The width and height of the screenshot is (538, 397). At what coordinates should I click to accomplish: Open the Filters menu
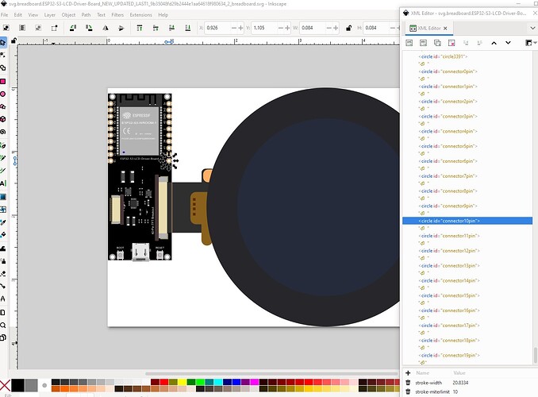click(x=117, y=14)
